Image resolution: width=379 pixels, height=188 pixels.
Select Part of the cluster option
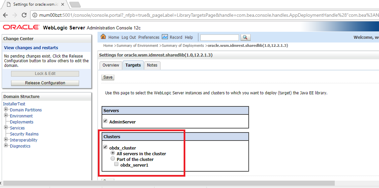(113, 159)
